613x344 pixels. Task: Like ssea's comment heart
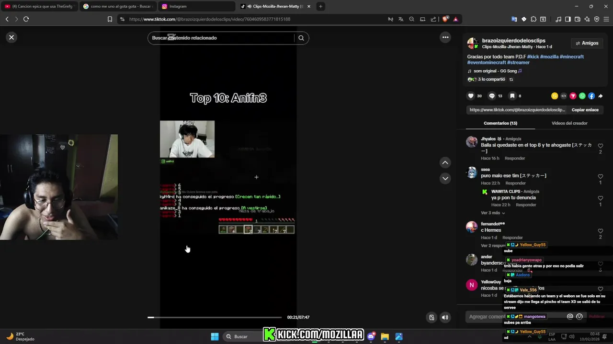pos(600,176)
